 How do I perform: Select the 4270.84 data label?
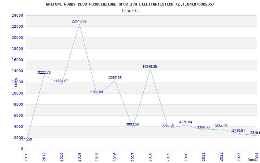tap(186, 122)
